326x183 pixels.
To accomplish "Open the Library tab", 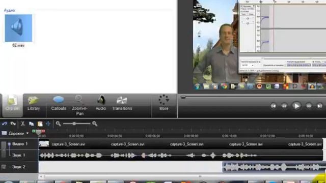I will tap(34, 104).
